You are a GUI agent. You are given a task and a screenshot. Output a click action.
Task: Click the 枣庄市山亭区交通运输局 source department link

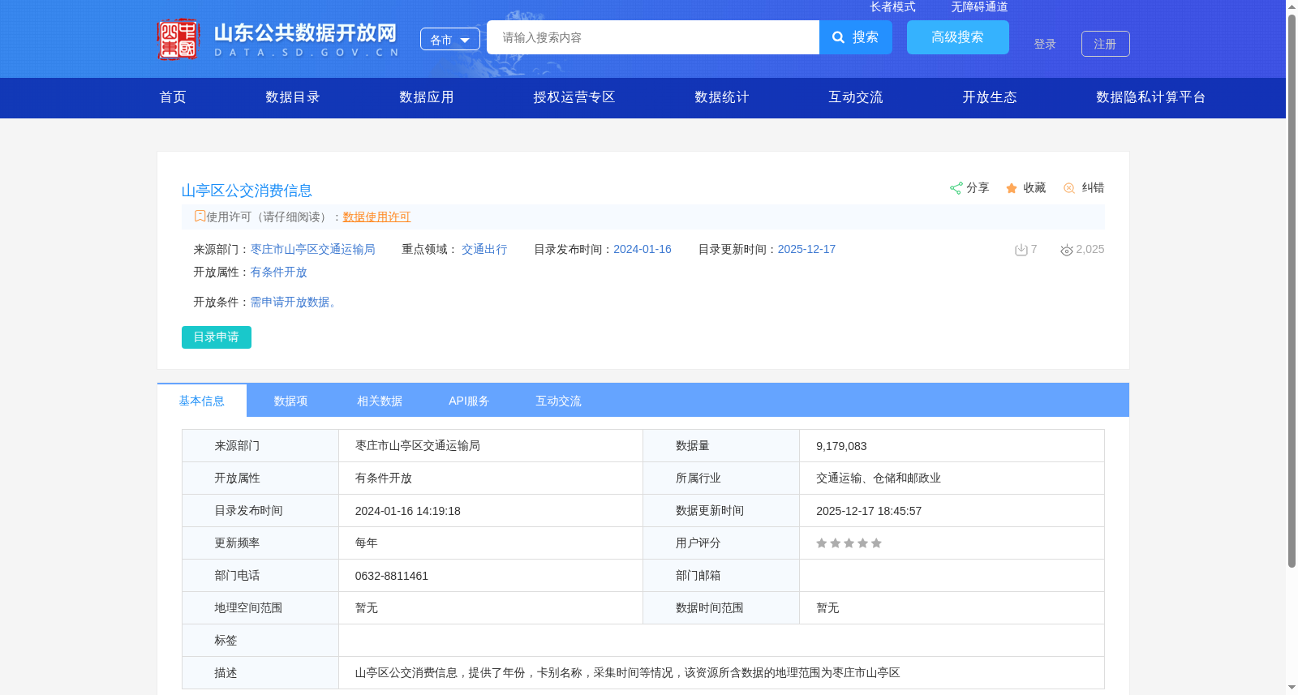[313, 249]
